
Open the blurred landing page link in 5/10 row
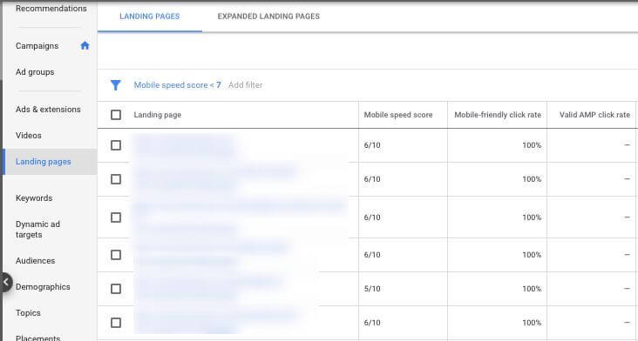pos(208,289)
